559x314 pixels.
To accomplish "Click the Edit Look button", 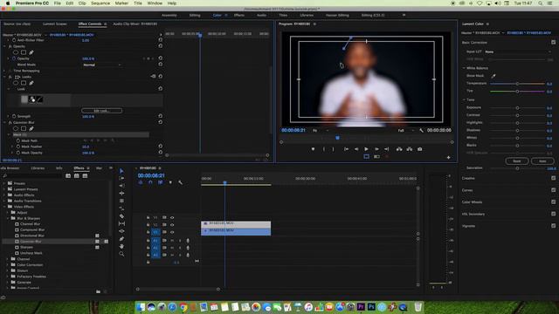I will [101, 111].
